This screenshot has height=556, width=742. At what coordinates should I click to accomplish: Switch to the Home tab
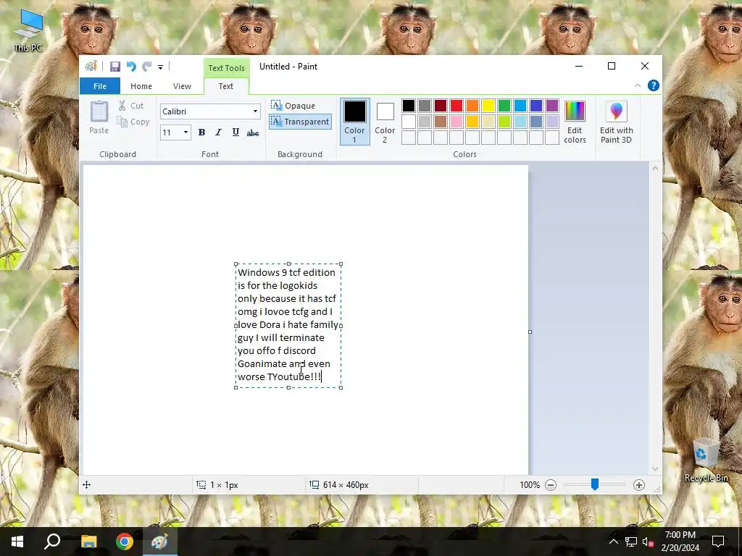coord(141,86)
